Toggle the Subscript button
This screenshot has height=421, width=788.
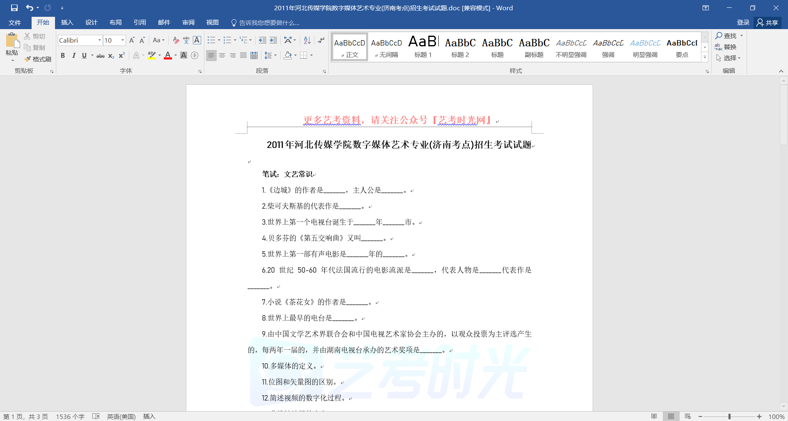(x=111, y=56)
